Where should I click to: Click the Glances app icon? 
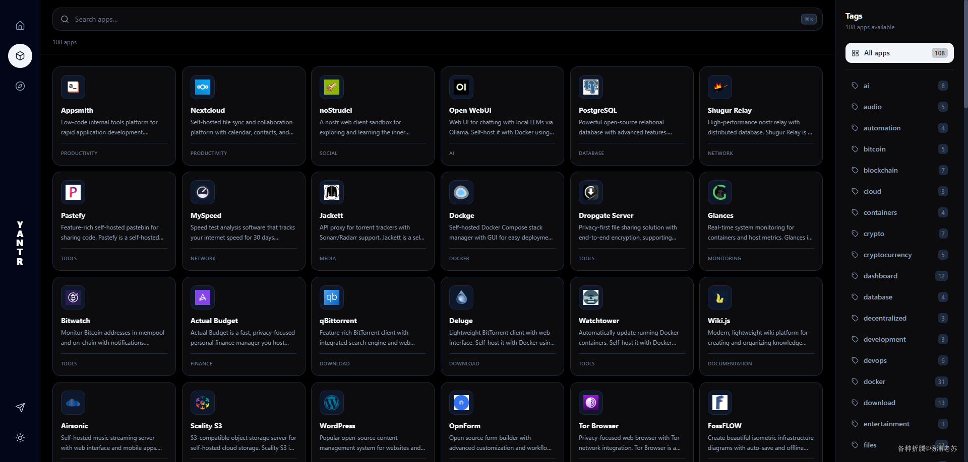(720, 192)
